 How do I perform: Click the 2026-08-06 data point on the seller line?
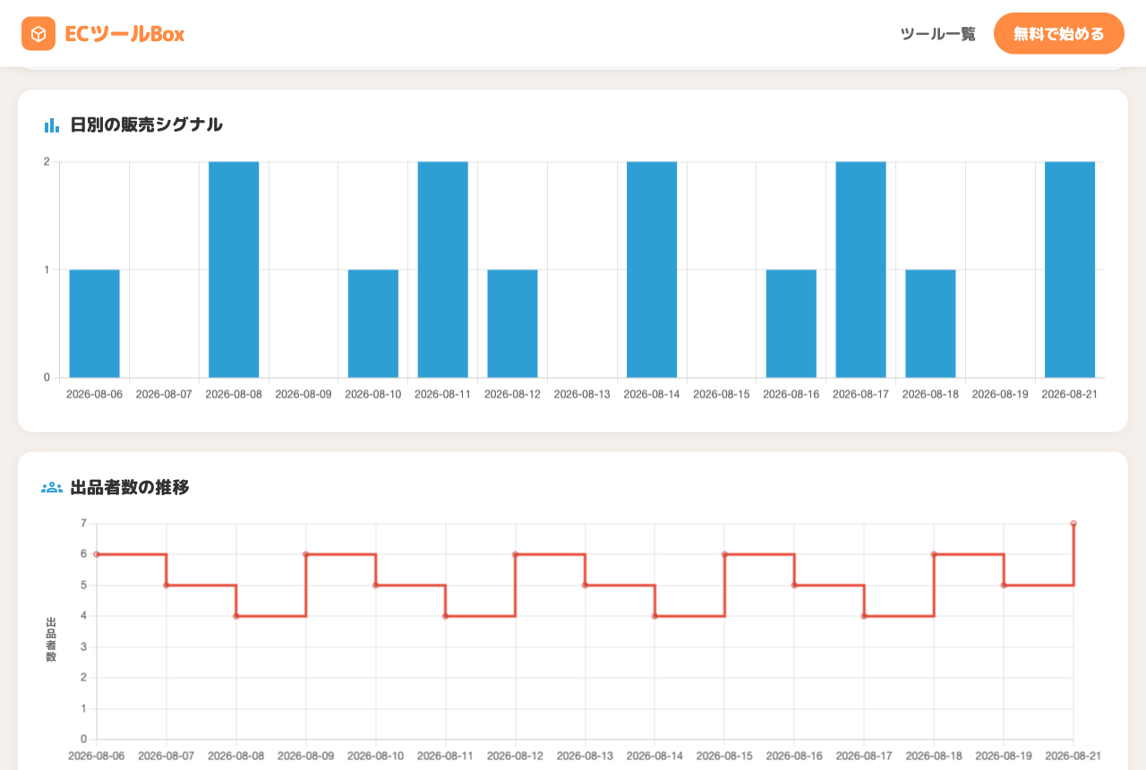pos(97,554)
